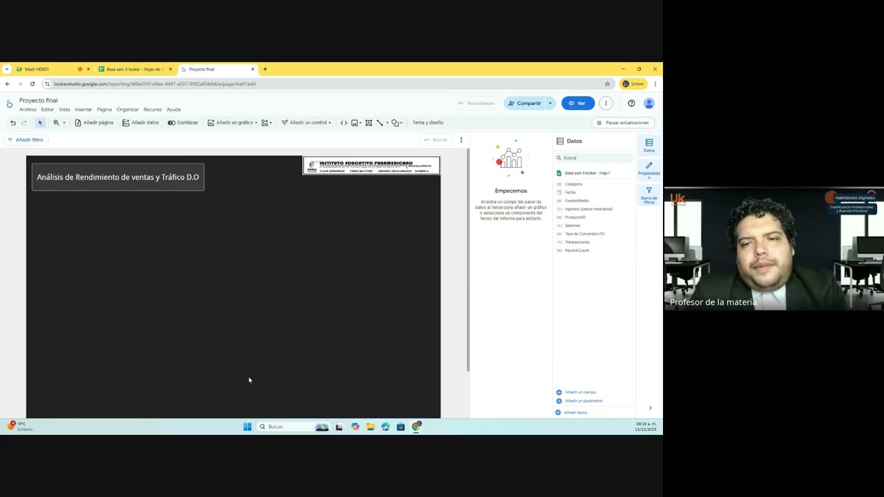Switch to the Base sem 3 looker Sheets tab
Viewport: 884px width, 497px height.
tap(135, 69)
